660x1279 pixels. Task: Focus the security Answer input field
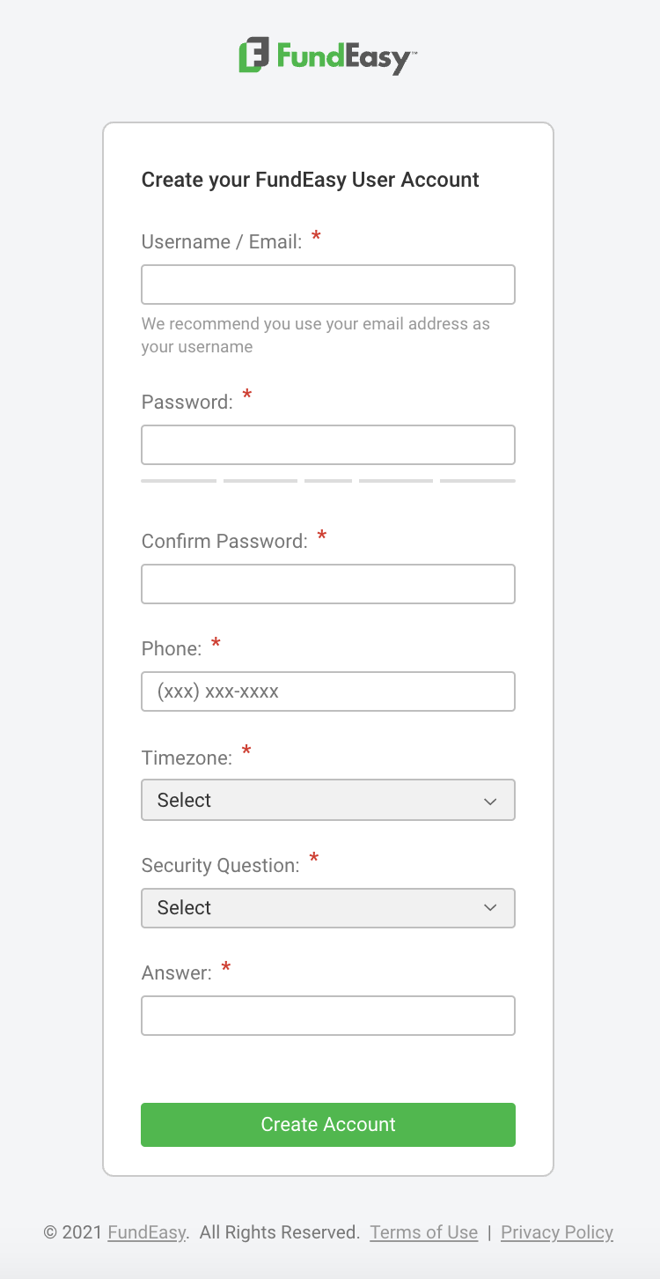click(x=327, y=1016)
